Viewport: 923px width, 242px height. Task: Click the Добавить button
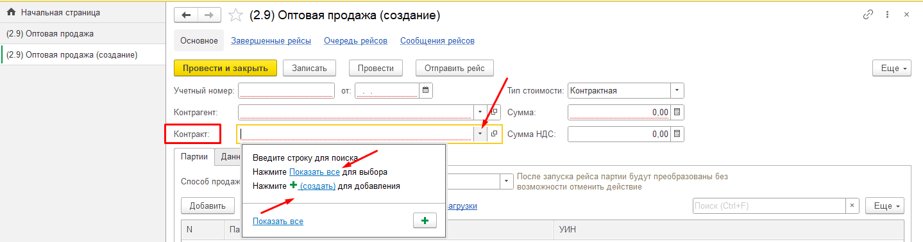click(208, 206)
